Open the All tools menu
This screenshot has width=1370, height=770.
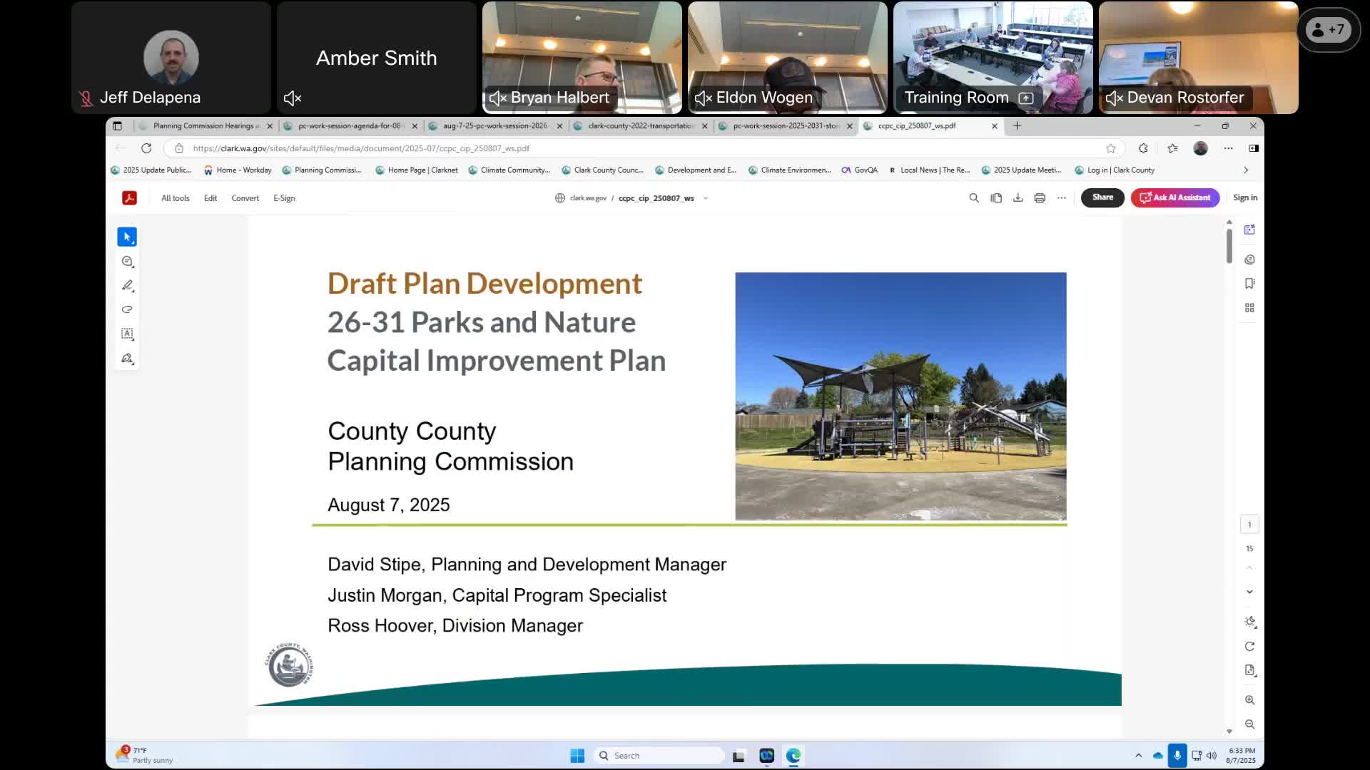[x=176, y=198]
